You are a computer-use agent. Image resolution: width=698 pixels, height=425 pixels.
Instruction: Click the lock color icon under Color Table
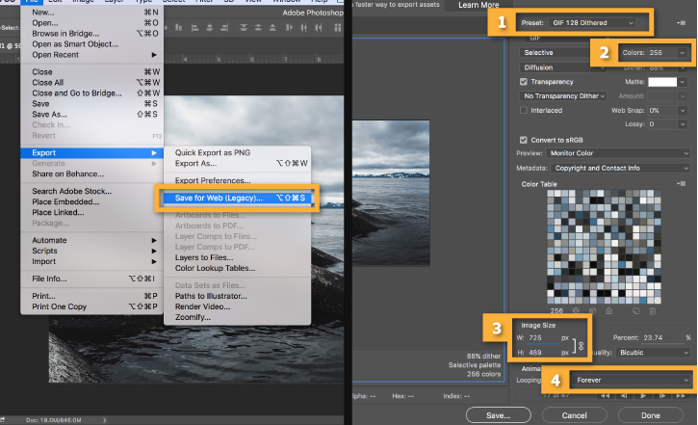(609, 310)
